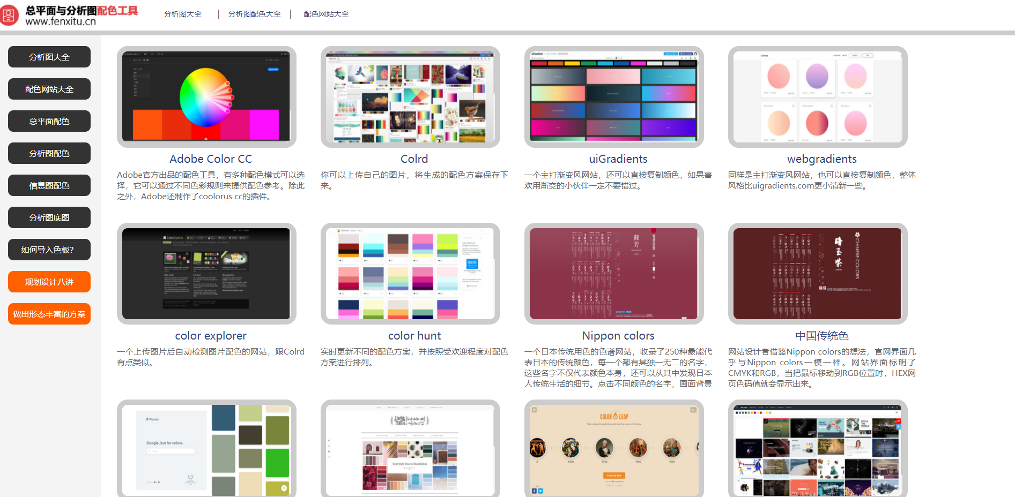Image resolution: width=1015 pixels, height=497 pixels.
Task: View the webgradients preview thumbnail
Action: click(818, 97)
